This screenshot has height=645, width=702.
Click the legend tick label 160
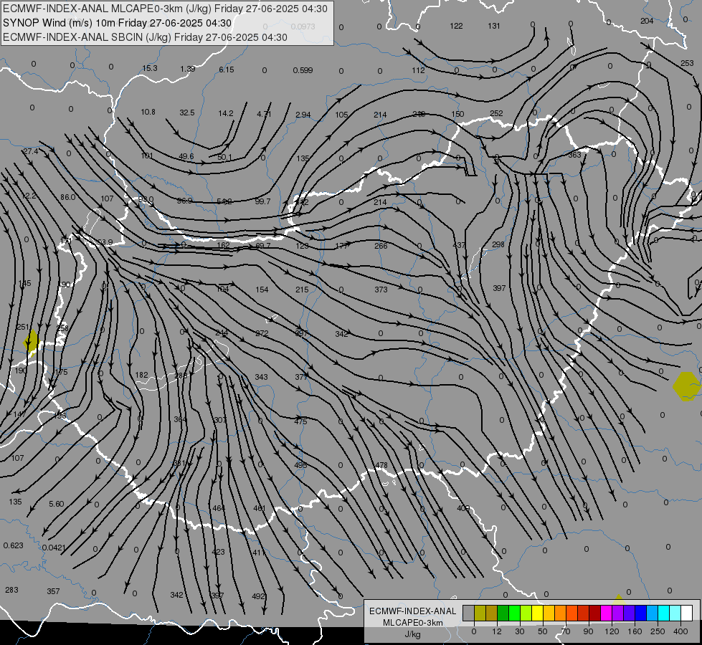(635, 631)
